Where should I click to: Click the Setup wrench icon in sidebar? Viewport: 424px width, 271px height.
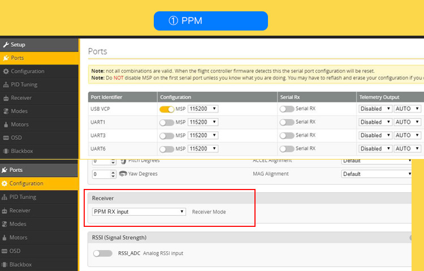point(6,45)
